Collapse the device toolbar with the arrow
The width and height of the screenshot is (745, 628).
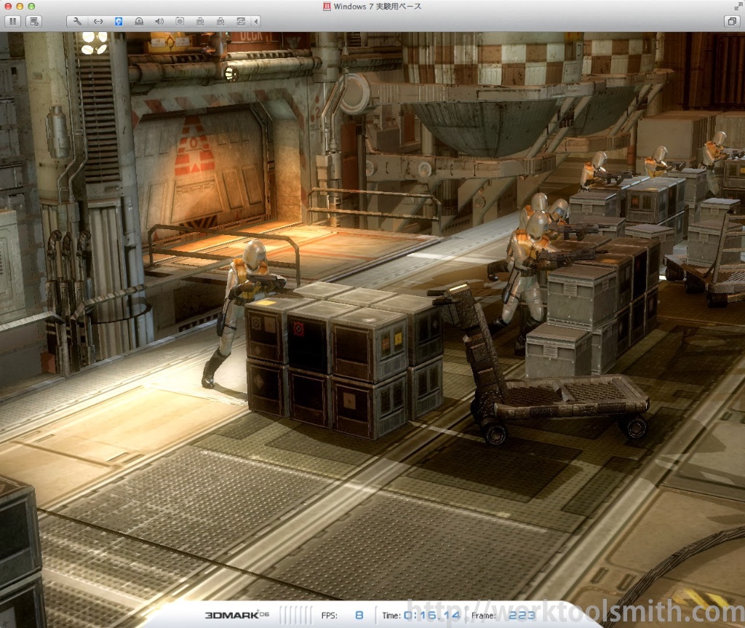click(256, 21)
